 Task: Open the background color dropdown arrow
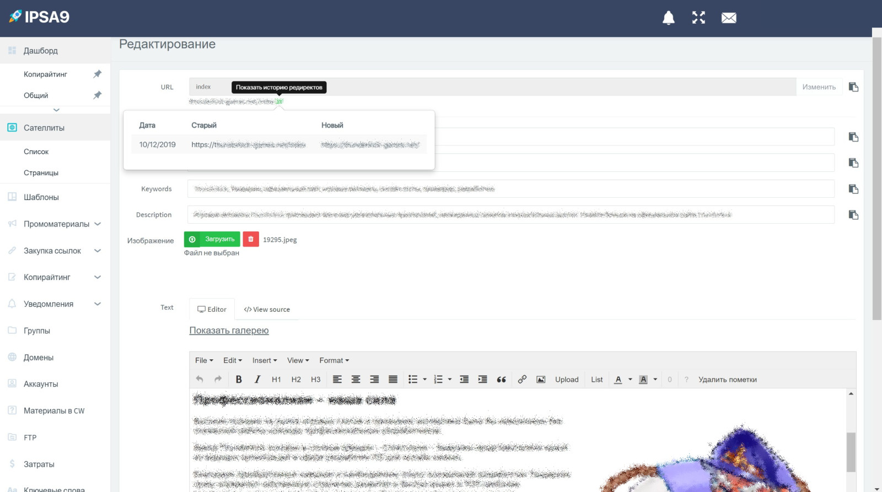coord(655,379)
